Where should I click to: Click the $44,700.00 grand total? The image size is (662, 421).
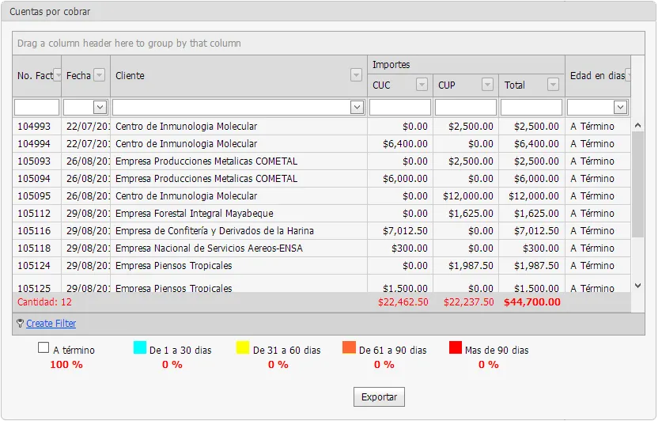(532, 302)
